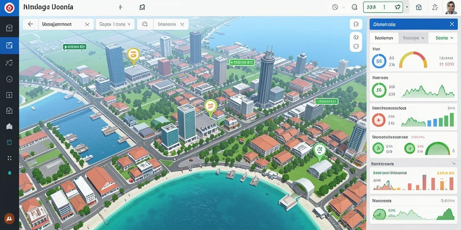Click the green label tag at upper-left of map
This screenshot has height=230, width=461.
click(74, 46)
